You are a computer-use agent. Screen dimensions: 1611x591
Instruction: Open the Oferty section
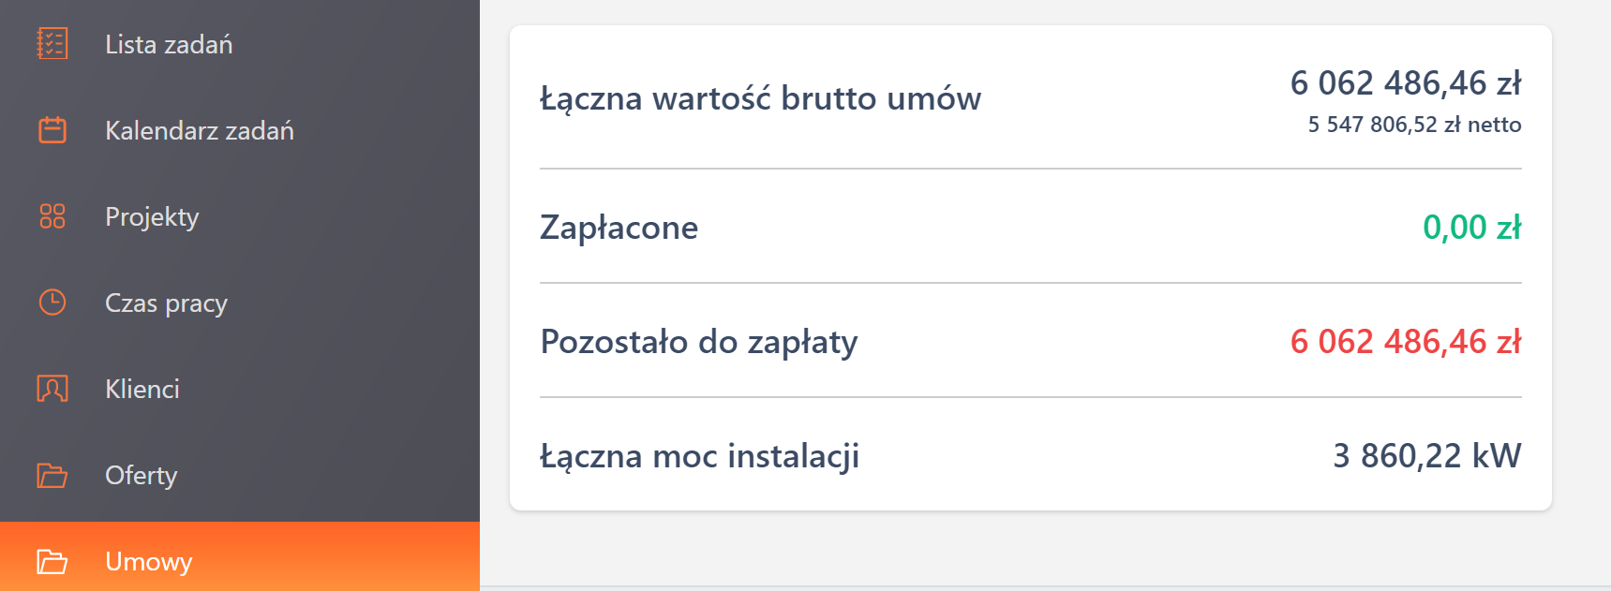click(x=141, y=475)
